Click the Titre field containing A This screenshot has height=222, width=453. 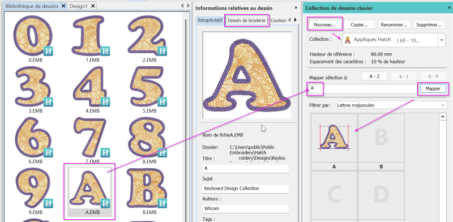246,168
